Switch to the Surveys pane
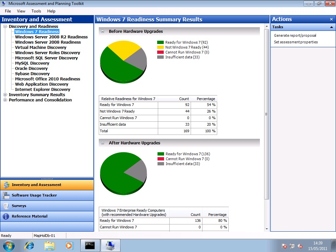Screen dimensions: 336x252 pyautogui.click(x=47, y=206)
